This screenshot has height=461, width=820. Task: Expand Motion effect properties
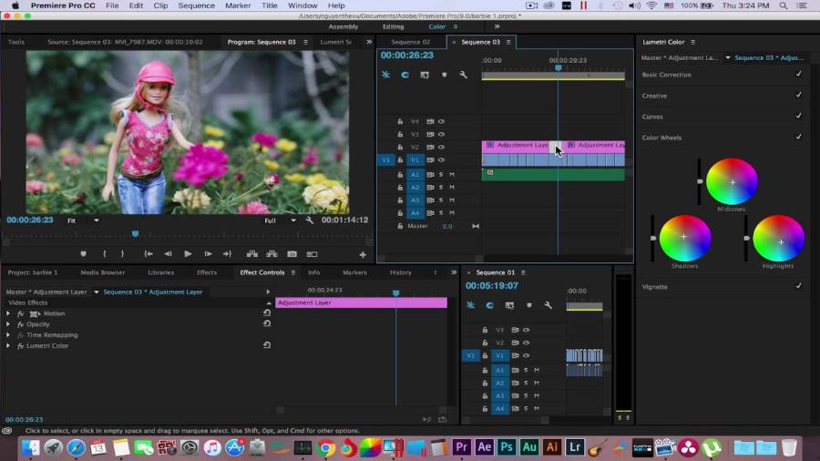(x=8, y=313)
